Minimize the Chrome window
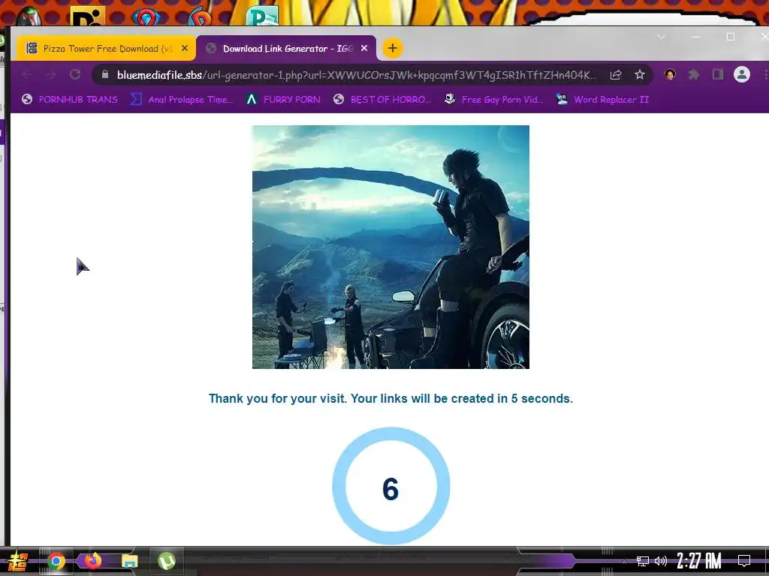The width and height of the screenshot is (769, 576). point(695,37)
